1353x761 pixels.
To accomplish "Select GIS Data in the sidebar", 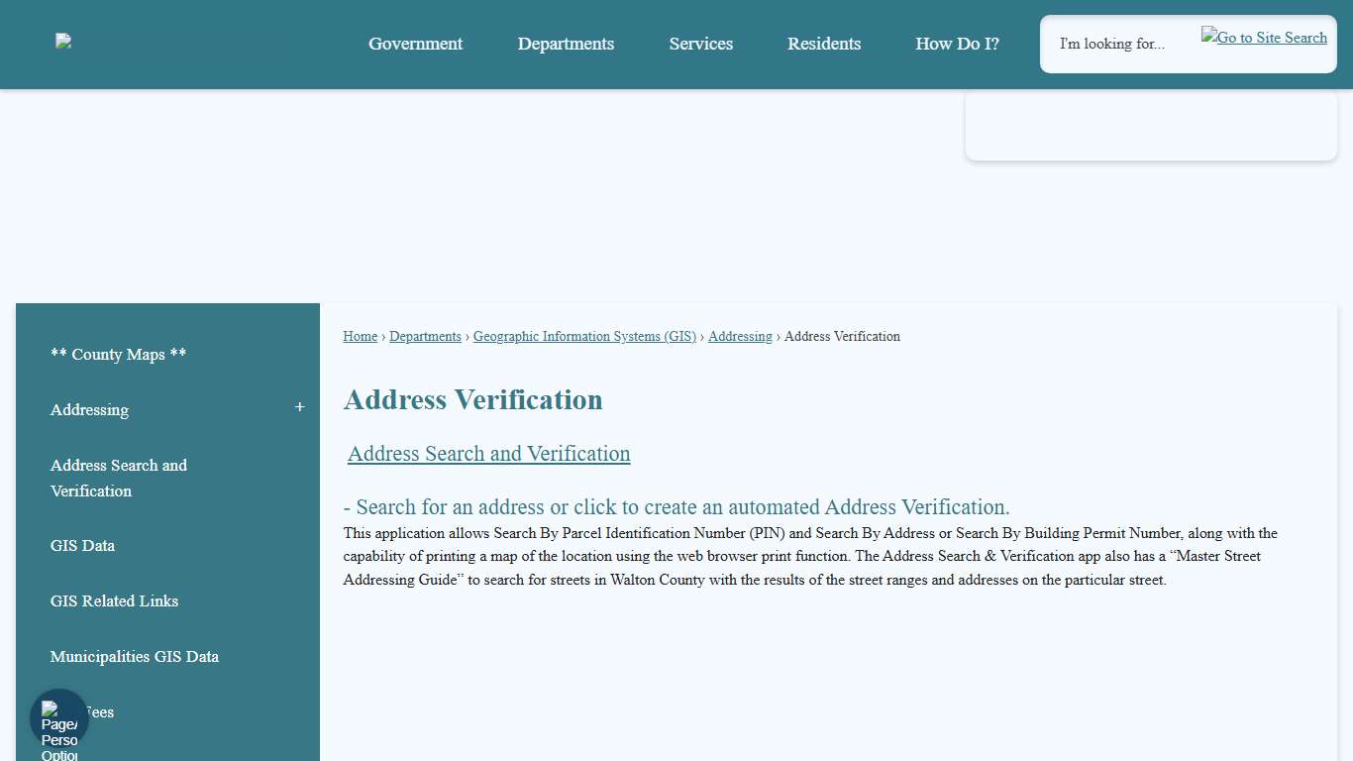I will (x=82, y=545).
